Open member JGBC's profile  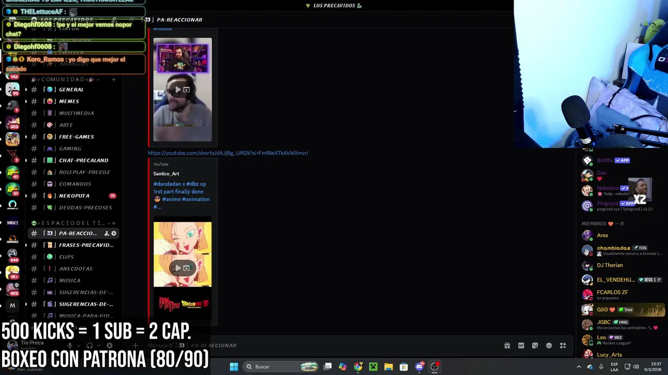(621, 324)
